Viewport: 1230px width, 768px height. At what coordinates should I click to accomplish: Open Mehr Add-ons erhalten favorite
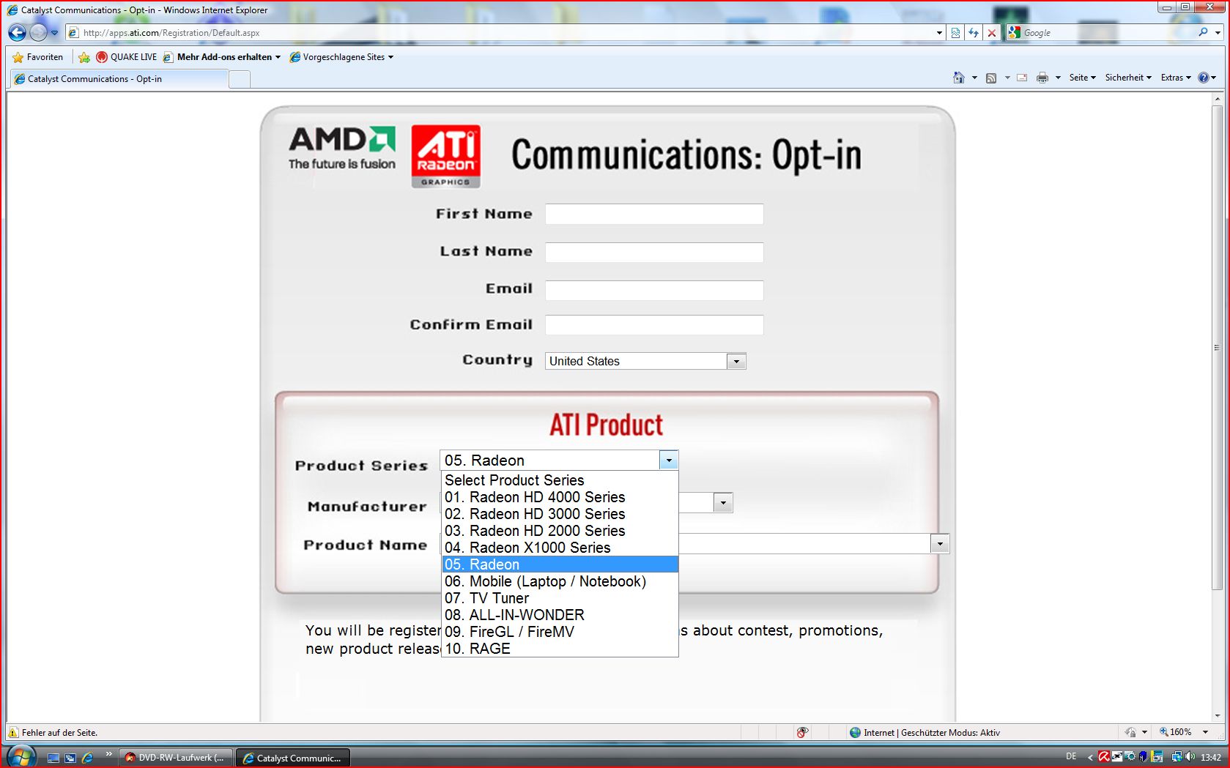click(221, 57)
